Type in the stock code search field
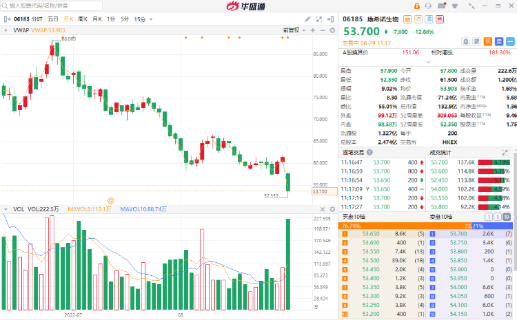Image resolution: width=517 pixels, height=320 pixels. (x=52, y=6)
